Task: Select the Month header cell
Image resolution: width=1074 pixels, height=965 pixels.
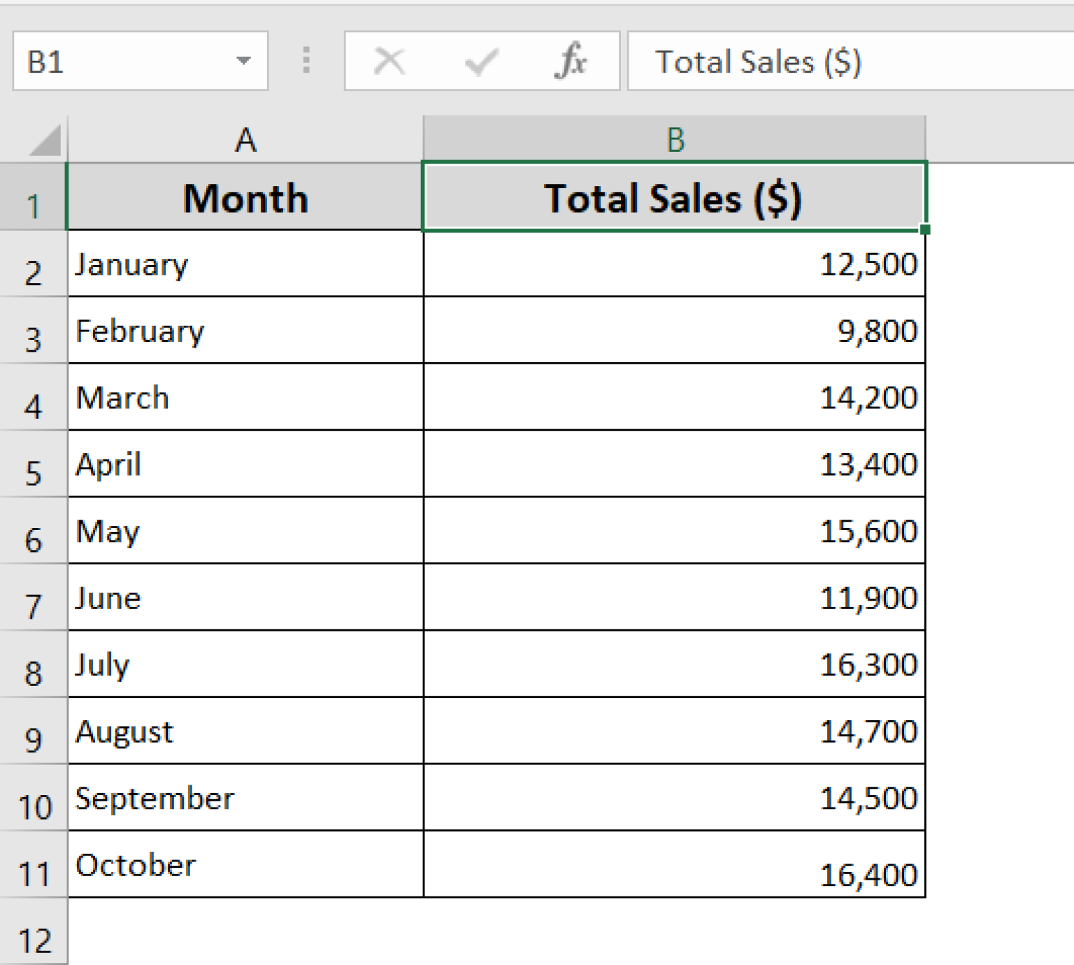Action: 245,198
